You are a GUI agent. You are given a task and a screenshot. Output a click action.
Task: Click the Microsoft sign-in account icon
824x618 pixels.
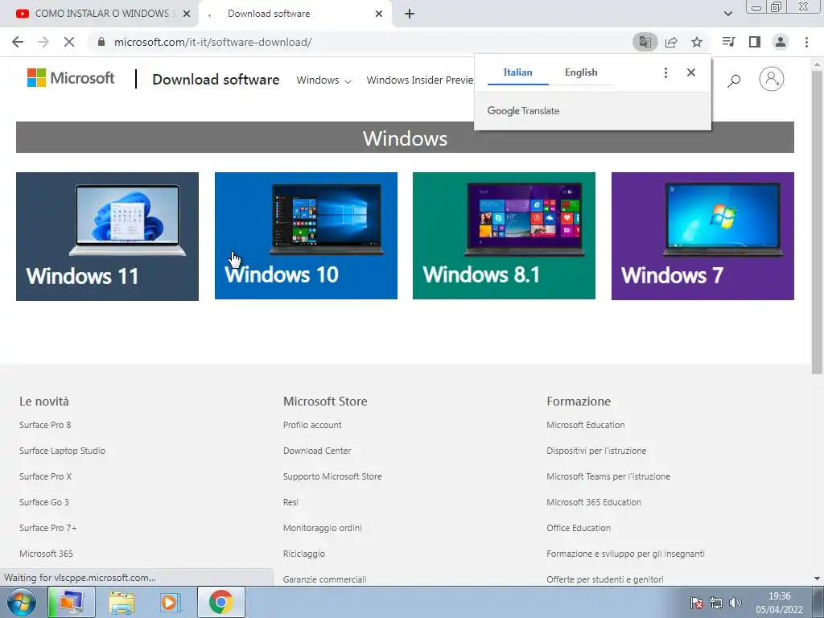(x=772, y=79)
